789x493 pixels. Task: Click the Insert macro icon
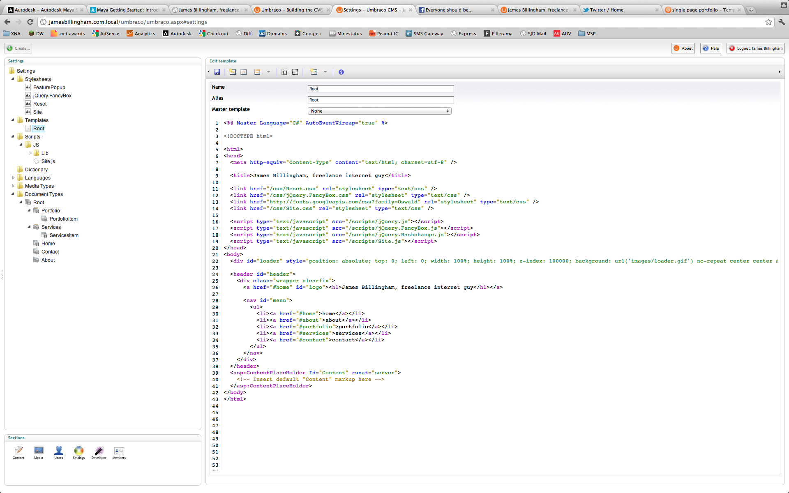(257, 72)
